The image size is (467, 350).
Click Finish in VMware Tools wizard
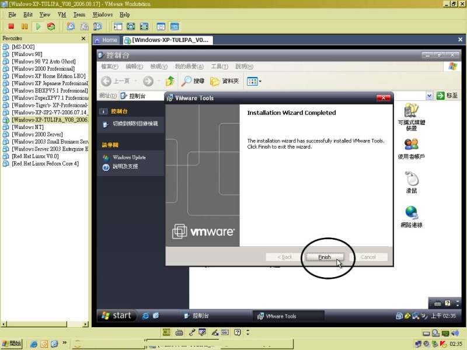(325, 257)
